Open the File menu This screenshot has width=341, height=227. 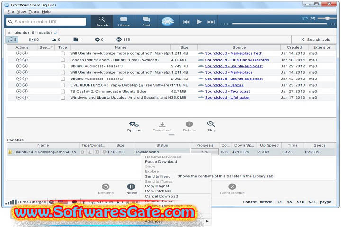(x=10, y=12)
